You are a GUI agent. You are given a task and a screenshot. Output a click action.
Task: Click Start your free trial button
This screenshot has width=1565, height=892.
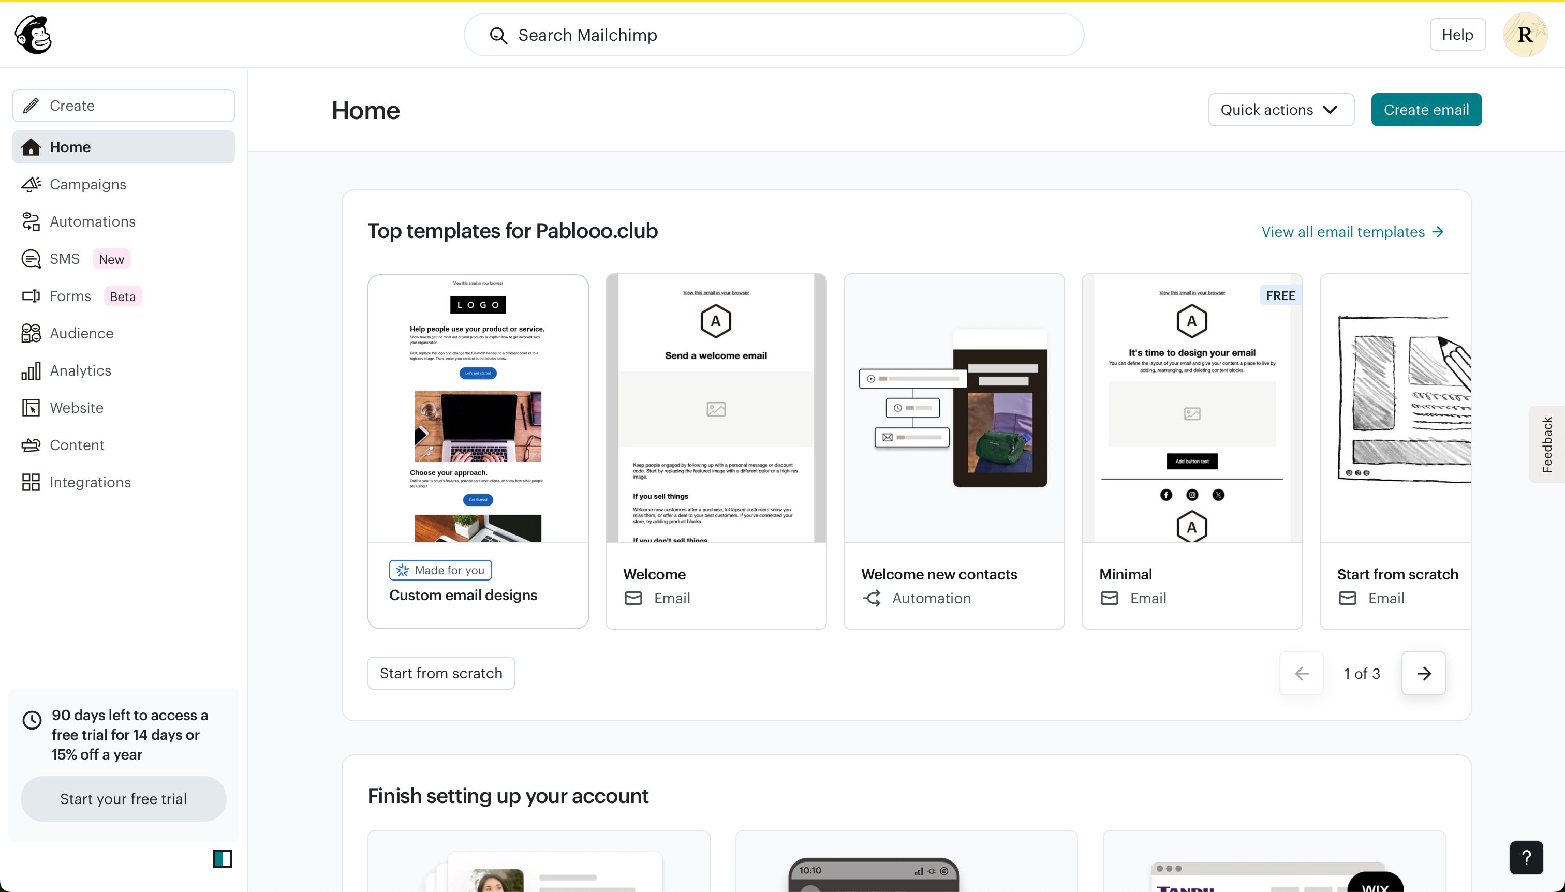123,799
